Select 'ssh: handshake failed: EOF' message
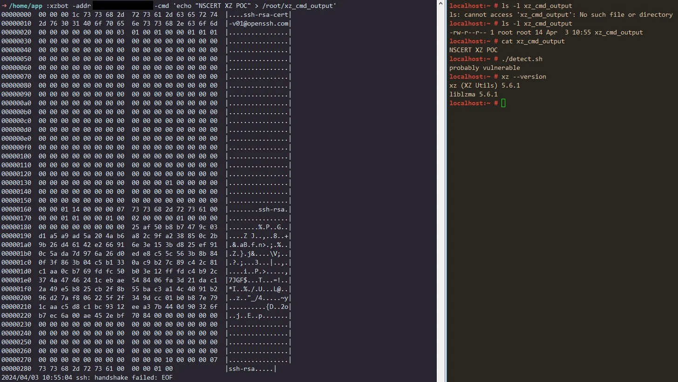The height and width of the screenshot is (382, 678). 124,377
